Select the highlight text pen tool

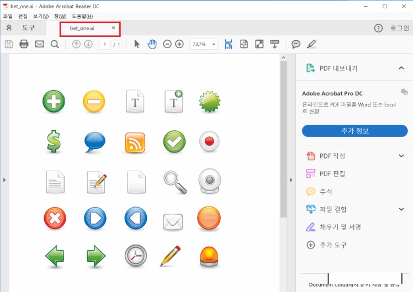(311, 44)
